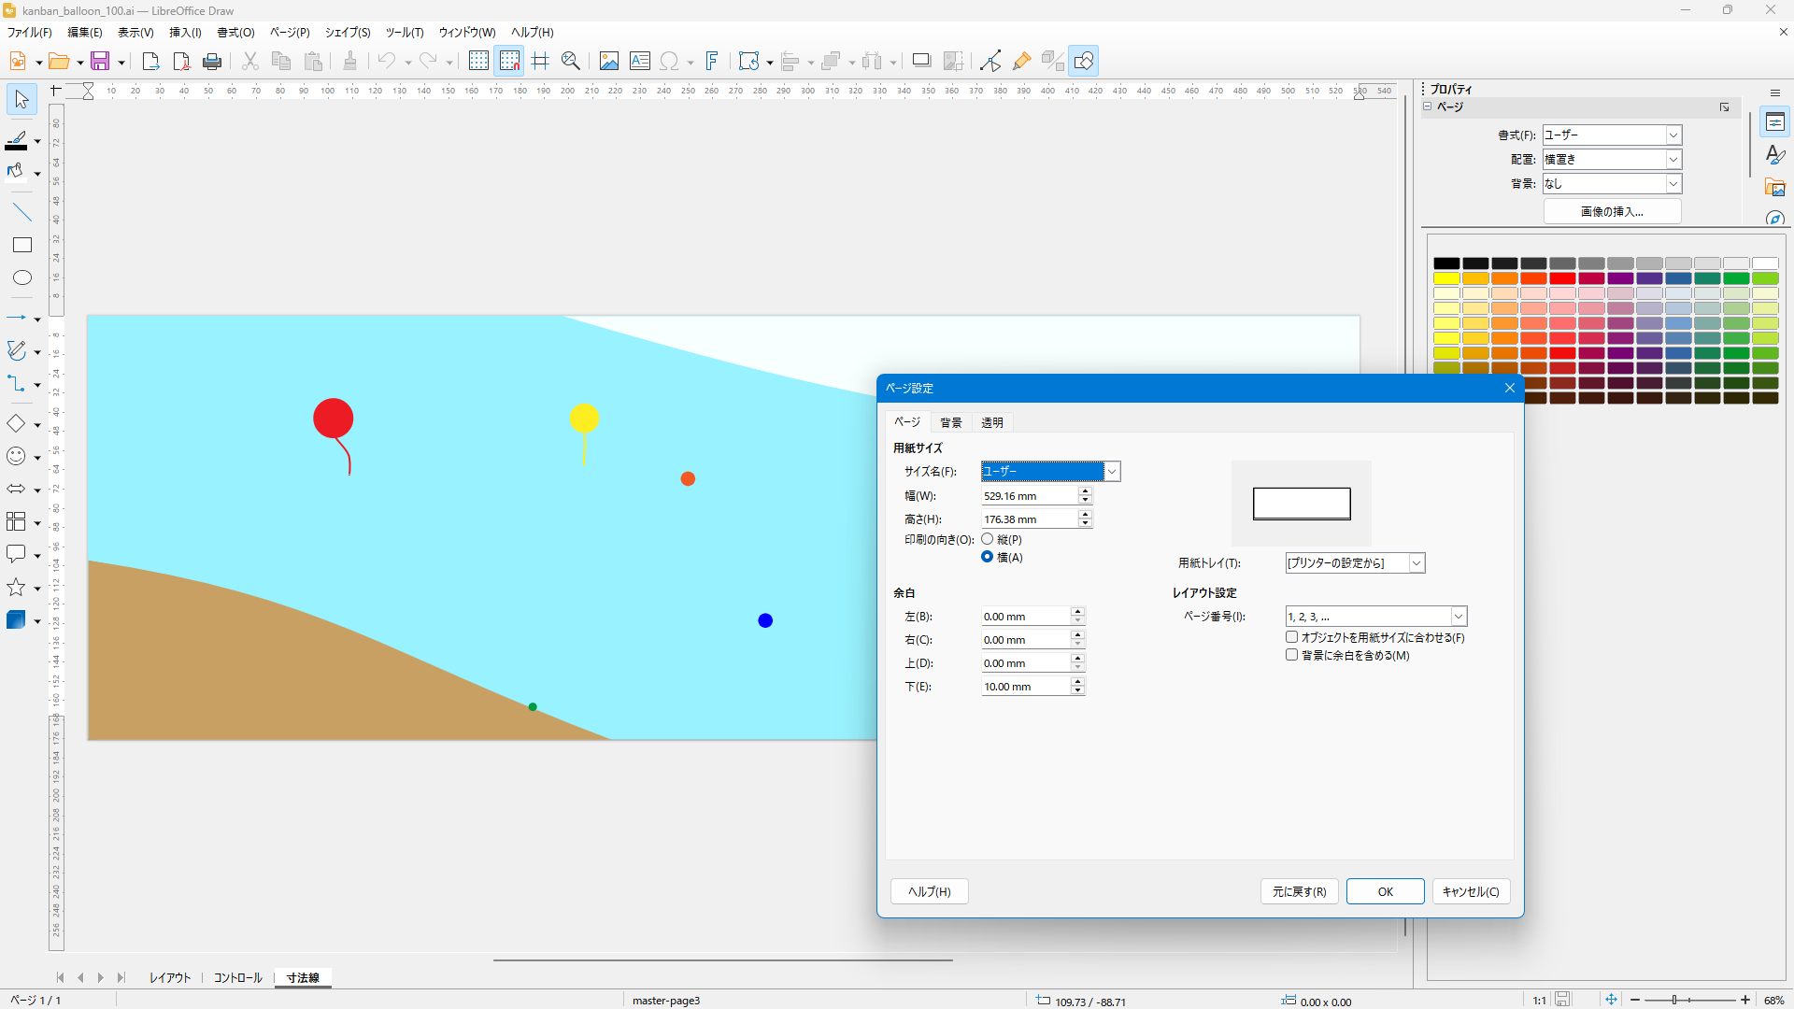
Task: Toggle Snap to Grid on the toolbar
Action: click(509, 60)
